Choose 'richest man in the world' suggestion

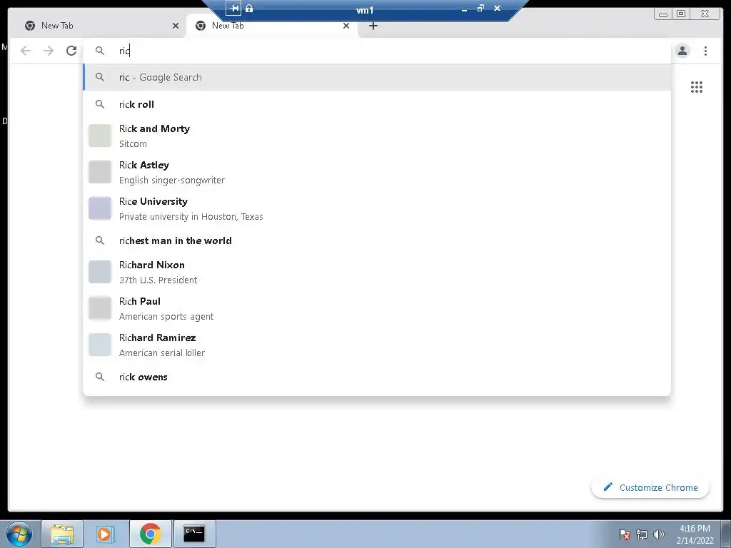coord(377,240)
